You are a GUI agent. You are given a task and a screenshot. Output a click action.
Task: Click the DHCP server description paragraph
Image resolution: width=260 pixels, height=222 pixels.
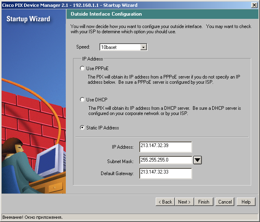pyautogui.click(x=165, y=111)
